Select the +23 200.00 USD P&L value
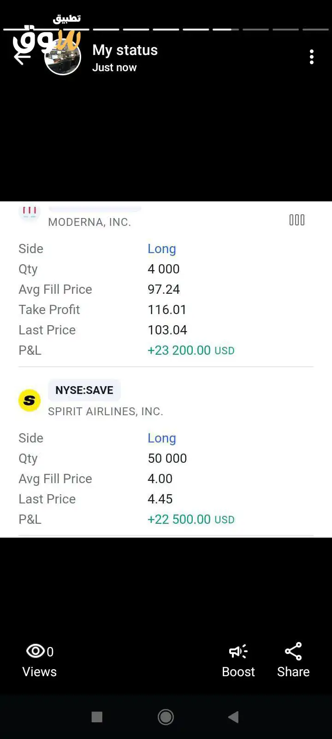The image size is (332, 739). coord(190,350)
